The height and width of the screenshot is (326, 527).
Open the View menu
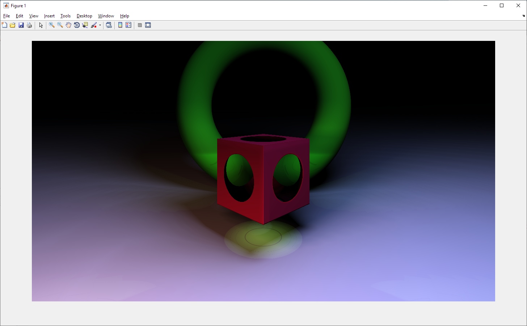[33, 16]
